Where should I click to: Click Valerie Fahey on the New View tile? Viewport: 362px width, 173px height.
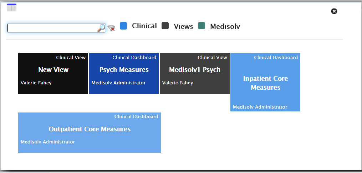36,83
